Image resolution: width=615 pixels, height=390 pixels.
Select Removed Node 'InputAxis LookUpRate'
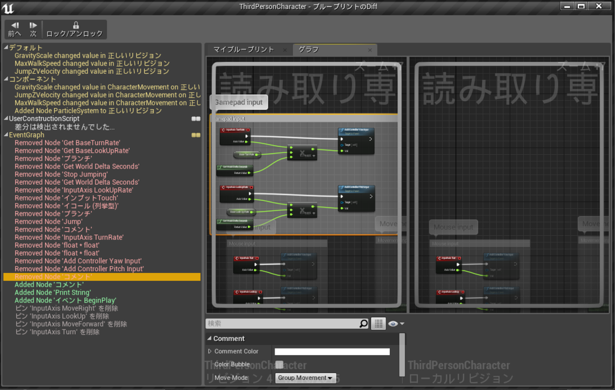74,190
